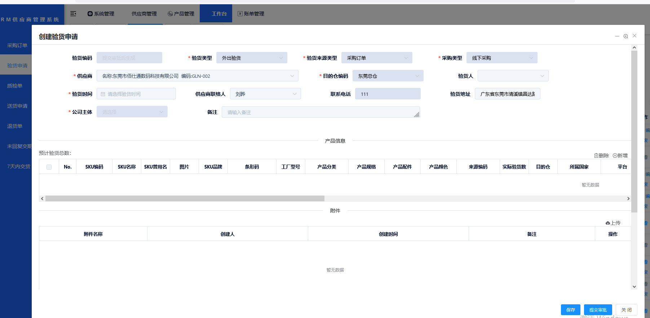The image size is (650, 318).
Task: Click the 上传 upload icon button
Action: coord(613,223)
